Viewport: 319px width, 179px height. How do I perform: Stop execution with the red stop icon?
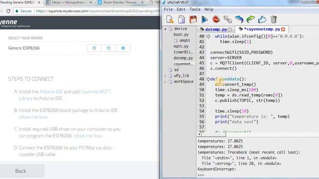(216, 19)
